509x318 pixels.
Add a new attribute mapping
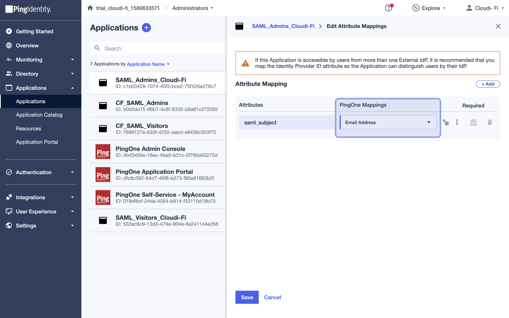(x=488, y=84)
